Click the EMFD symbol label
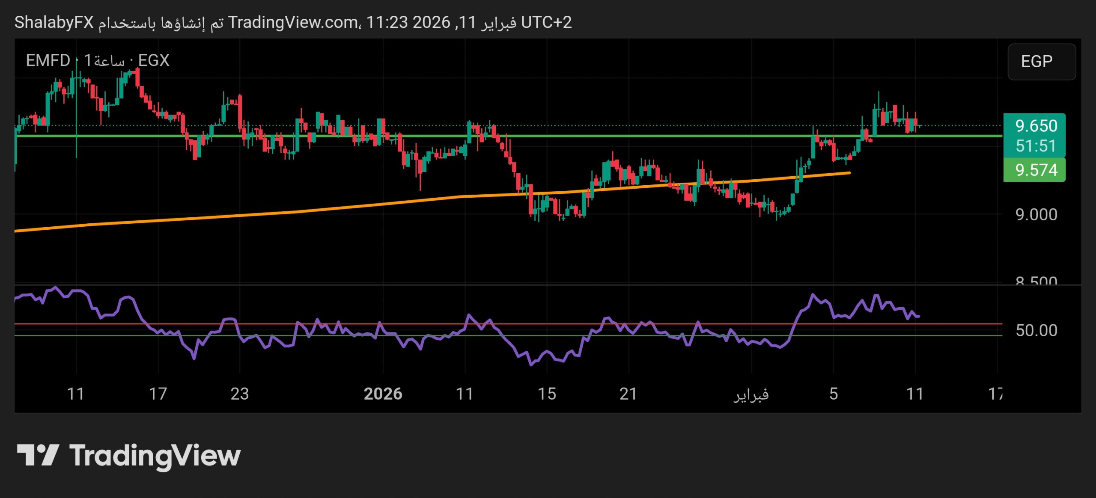Screen dimensions: 1096x498 click(48, 60)
